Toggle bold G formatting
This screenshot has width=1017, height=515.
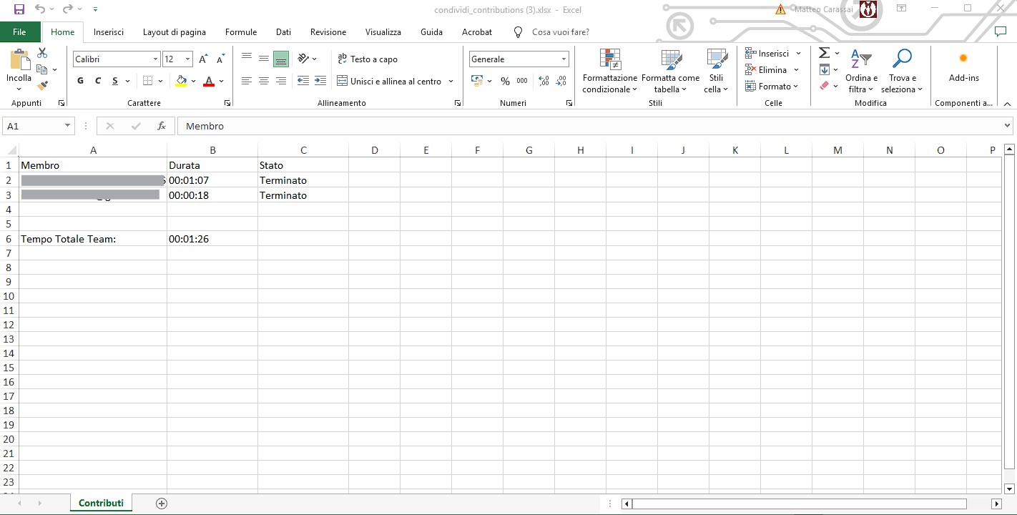pyautogui.click(x=81, y=82)
